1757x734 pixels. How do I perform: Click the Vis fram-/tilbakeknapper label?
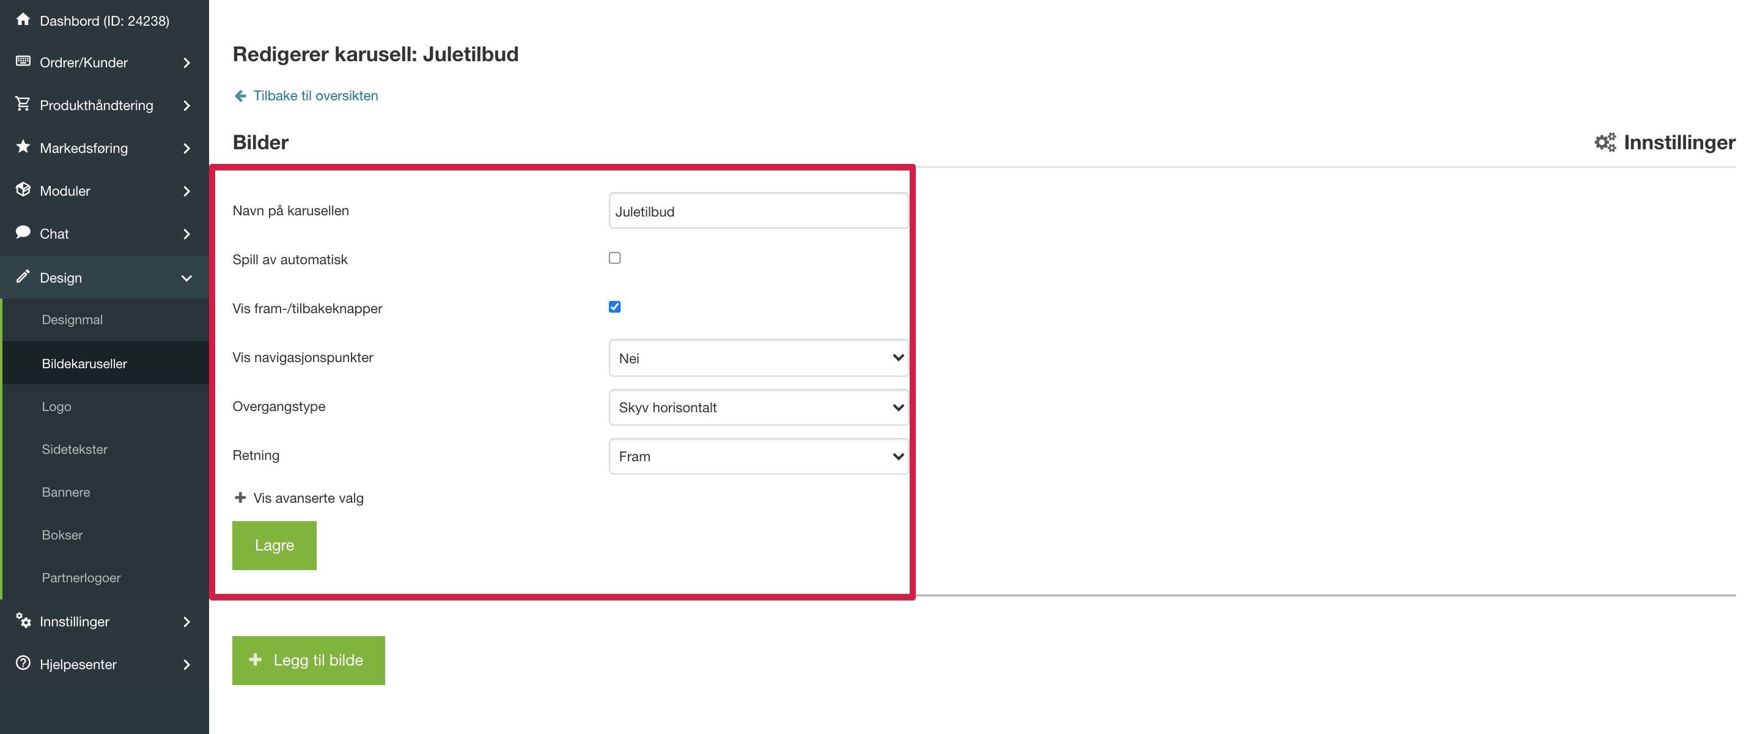307,308
